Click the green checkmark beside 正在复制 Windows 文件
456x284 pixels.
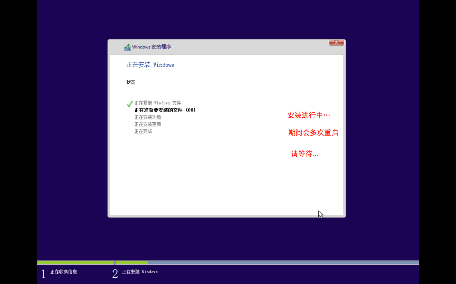pyautogui.click(x=130, y=104)
